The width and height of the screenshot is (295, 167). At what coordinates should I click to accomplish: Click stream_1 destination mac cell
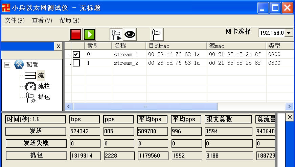click(177, 54)
